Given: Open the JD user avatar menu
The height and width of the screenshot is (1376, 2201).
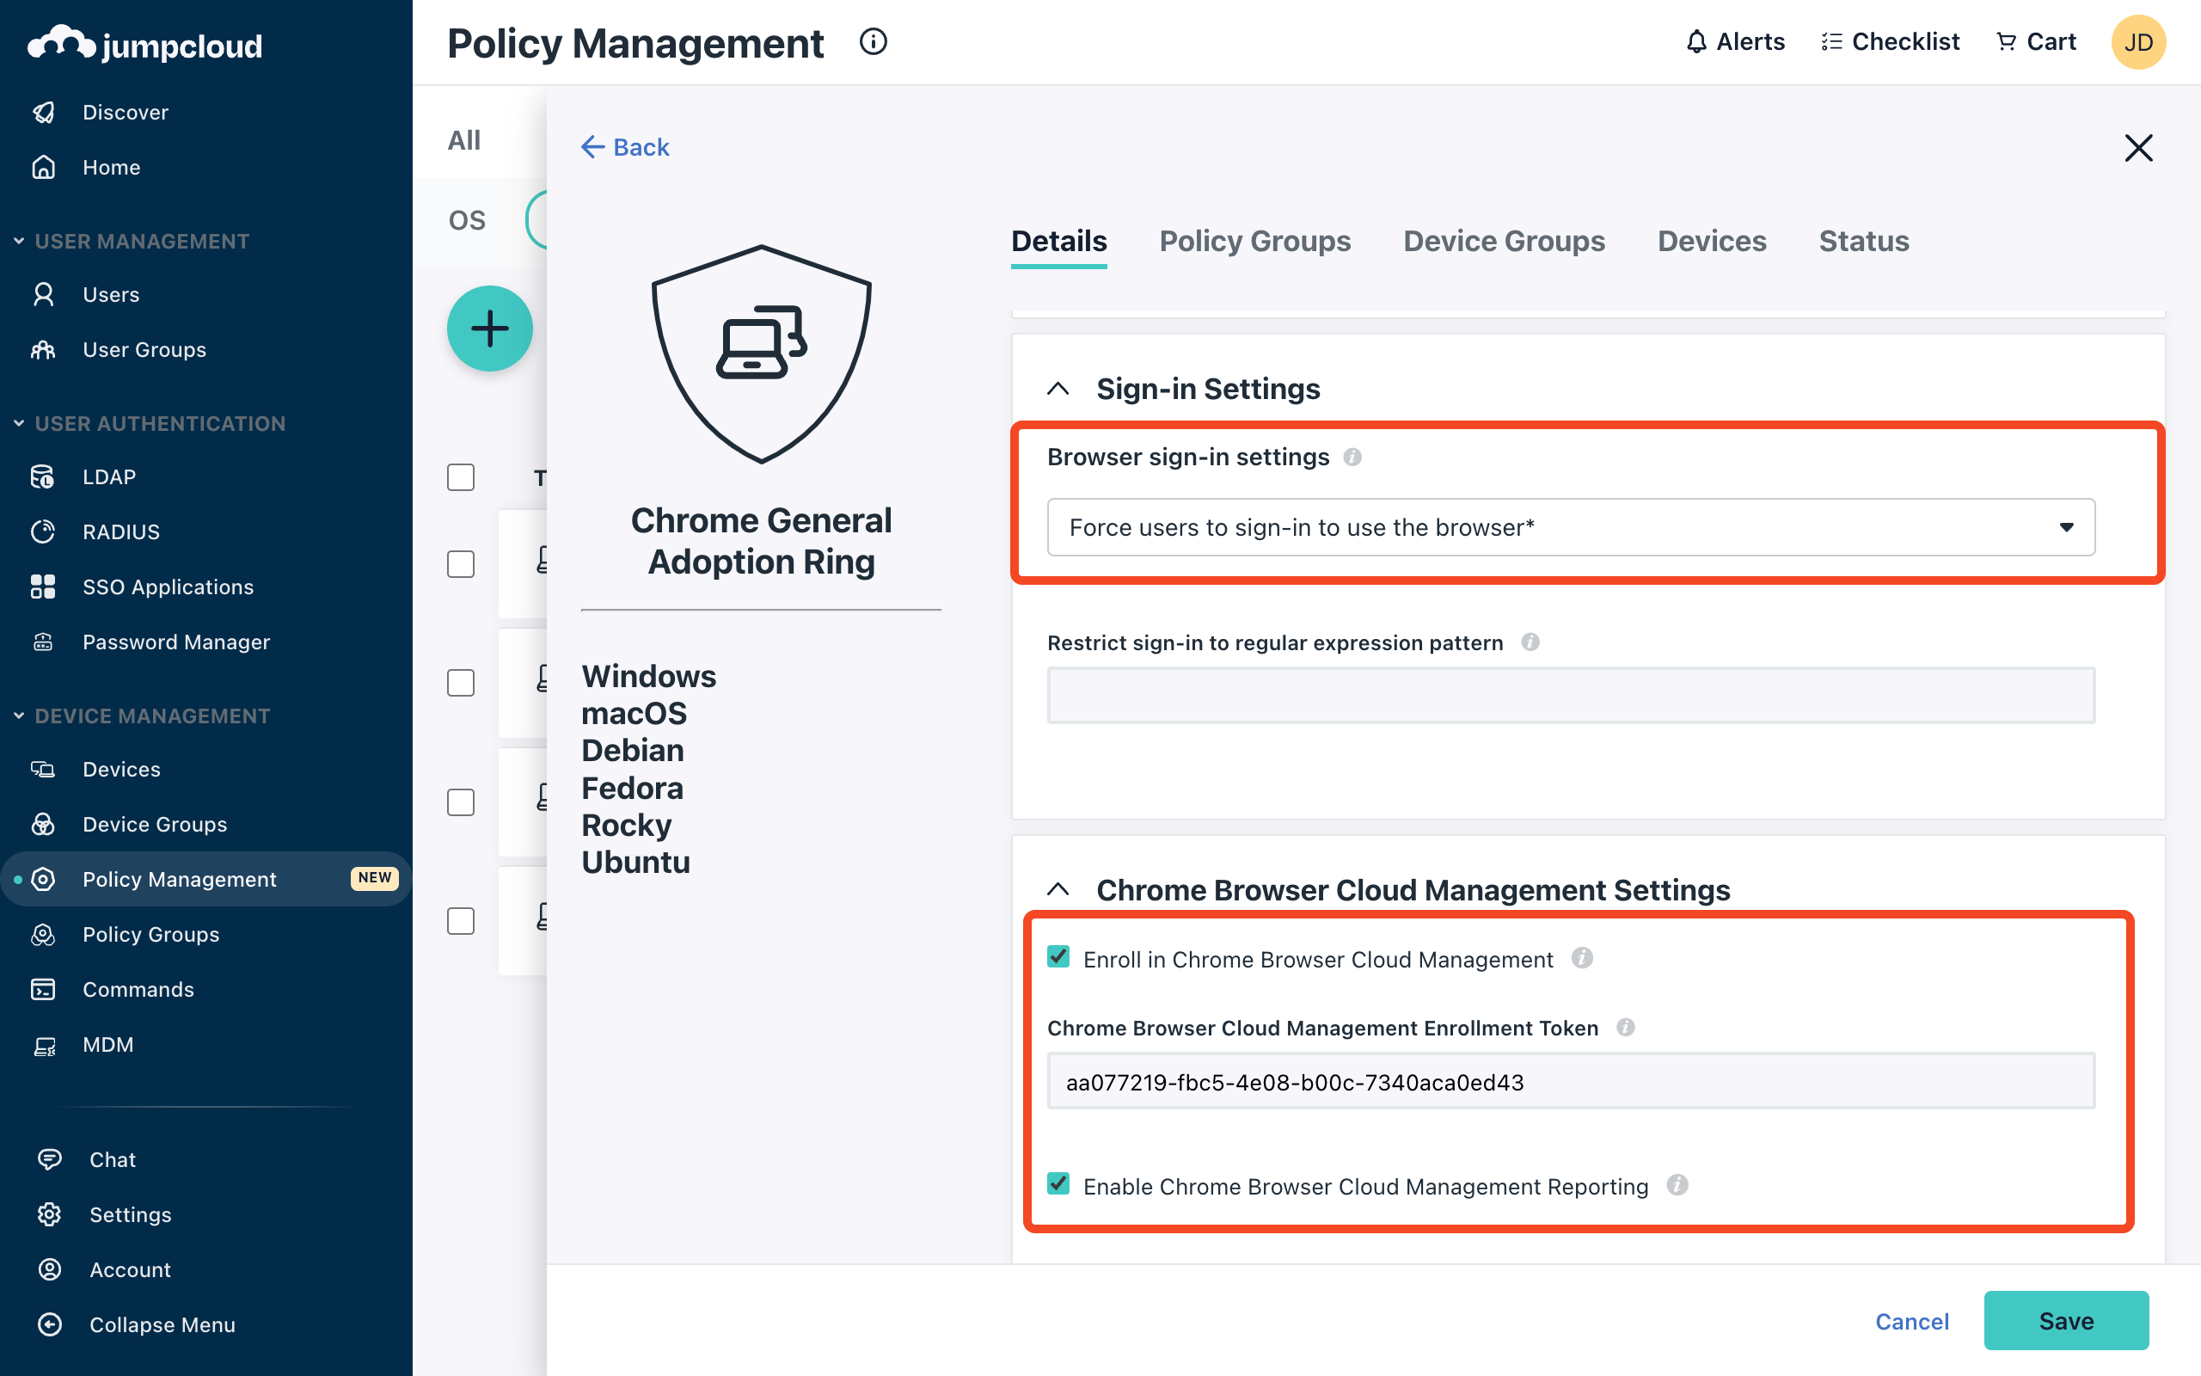Looking at the screenshot, I should pos(2138,42).
